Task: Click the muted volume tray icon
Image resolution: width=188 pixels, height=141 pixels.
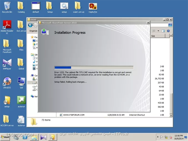Action: pyautogui.click(x=170, y=137)
